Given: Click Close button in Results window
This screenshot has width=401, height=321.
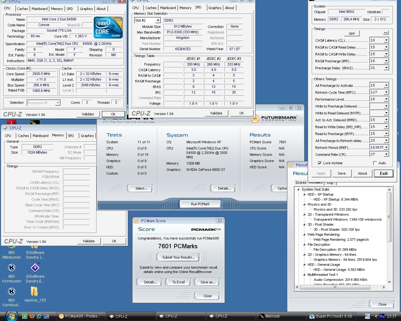Looking at the screenshot, I should (382, 304).
